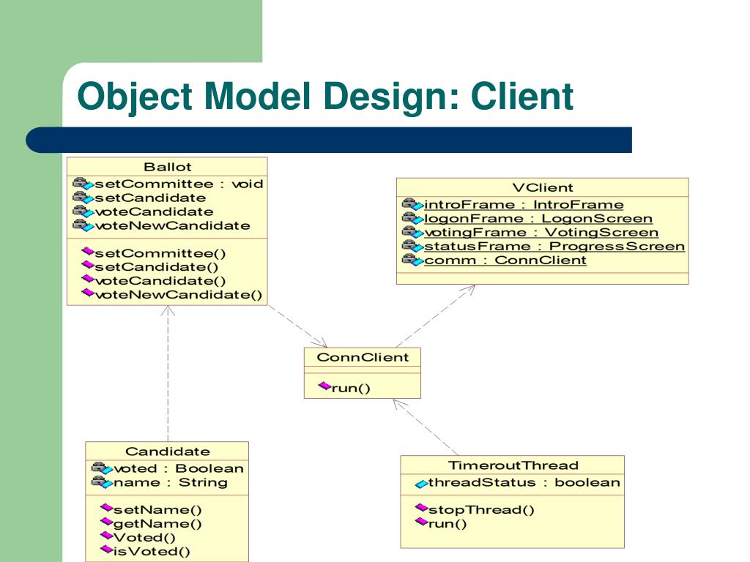Select the 'setCommittee : void' attribute text
Viewport: 750px width, 562px height.
(x=179, y=184)
